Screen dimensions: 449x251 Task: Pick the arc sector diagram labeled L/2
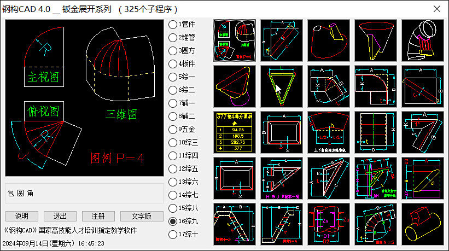tap(328, 132)
